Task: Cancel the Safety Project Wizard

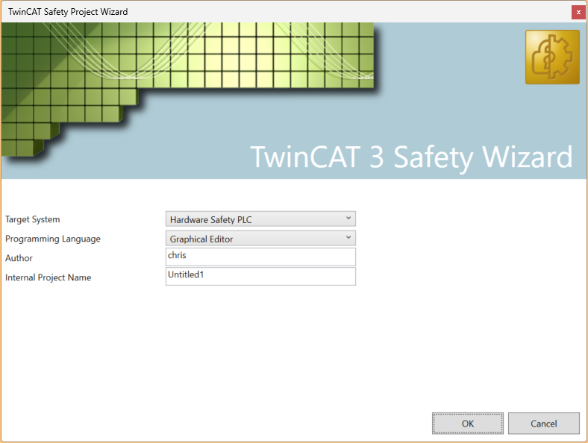Action: coord(544,424)
